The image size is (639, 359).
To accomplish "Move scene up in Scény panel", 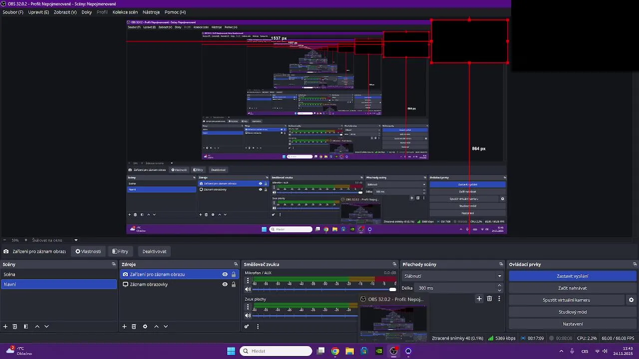I will coord(37,327).
